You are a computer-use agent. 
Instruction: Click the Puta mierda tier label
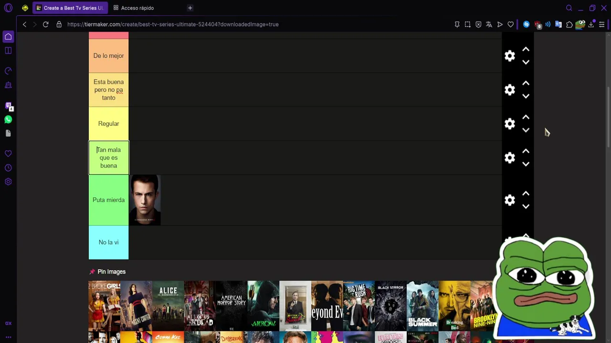click(108, 200)
